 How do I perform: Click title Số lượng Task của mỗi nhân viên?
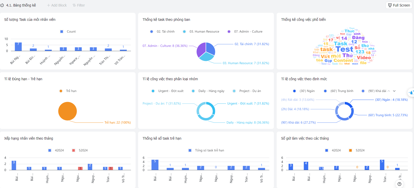pos(30,20)
